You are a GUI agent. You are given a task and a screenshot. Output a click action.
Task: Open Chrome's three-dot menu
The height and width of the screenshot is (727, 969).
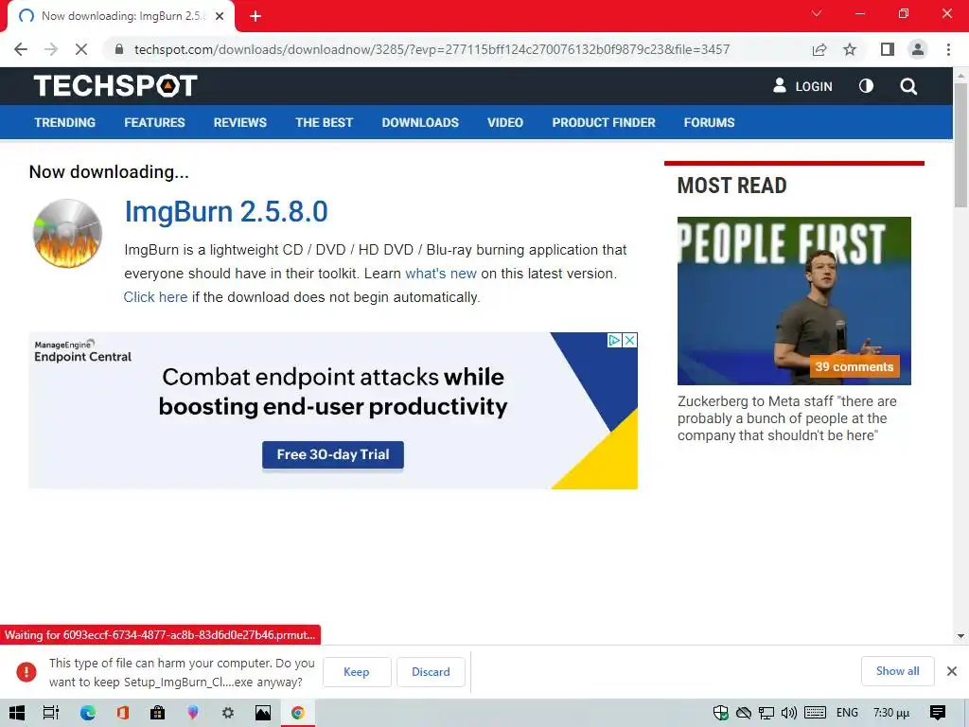(x=948, y=49)
